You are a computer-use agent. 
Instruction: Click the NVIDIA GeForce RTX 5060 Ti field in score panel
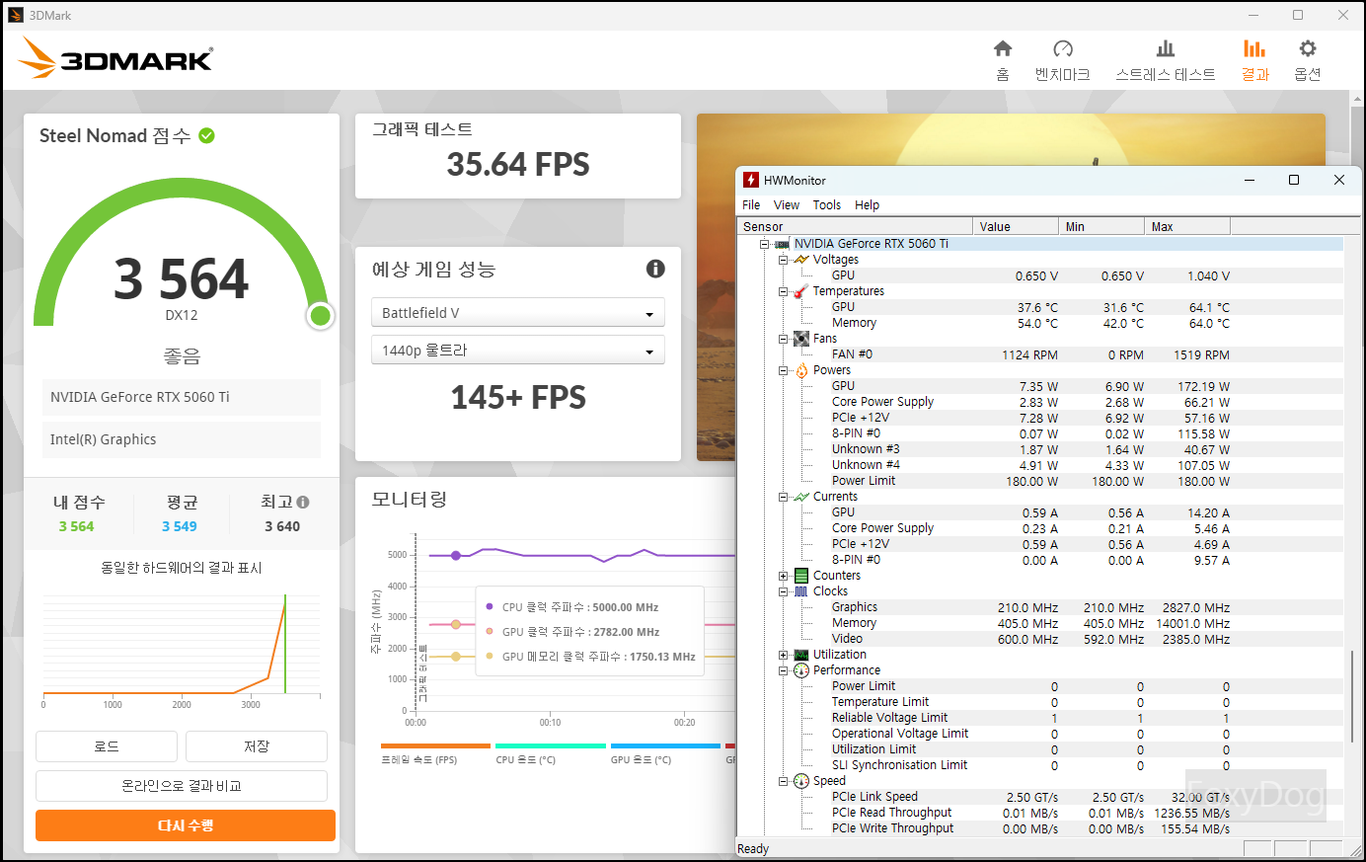pyautogui.click(x=182, y=397)
